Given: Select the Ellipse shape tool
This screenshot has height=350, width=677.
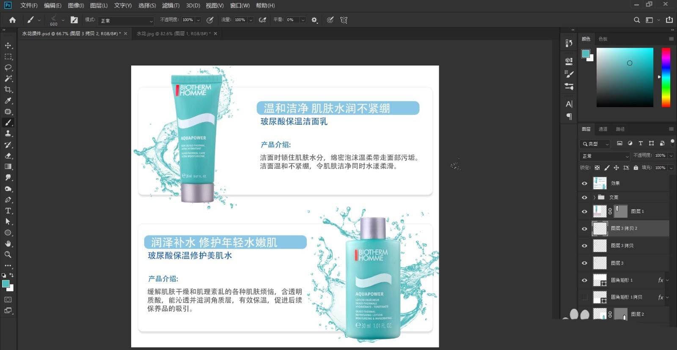Looking at the screenshot, I should click(x=8, y=232).
